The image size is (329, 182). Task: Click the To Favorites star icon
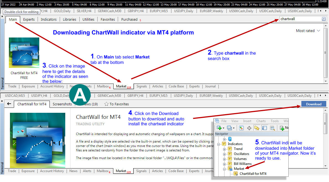point(106,104)
